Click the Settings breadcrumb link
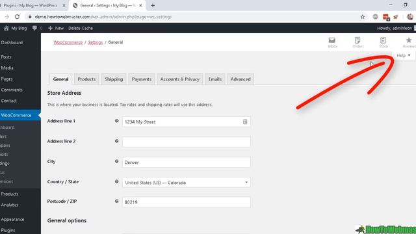This screenshot has width=416, height=234. (x=96, y=42)
